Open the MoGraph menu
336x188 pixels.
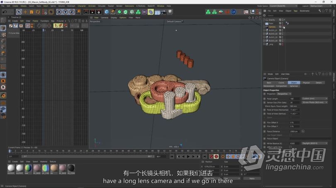[x=71, y=6]
